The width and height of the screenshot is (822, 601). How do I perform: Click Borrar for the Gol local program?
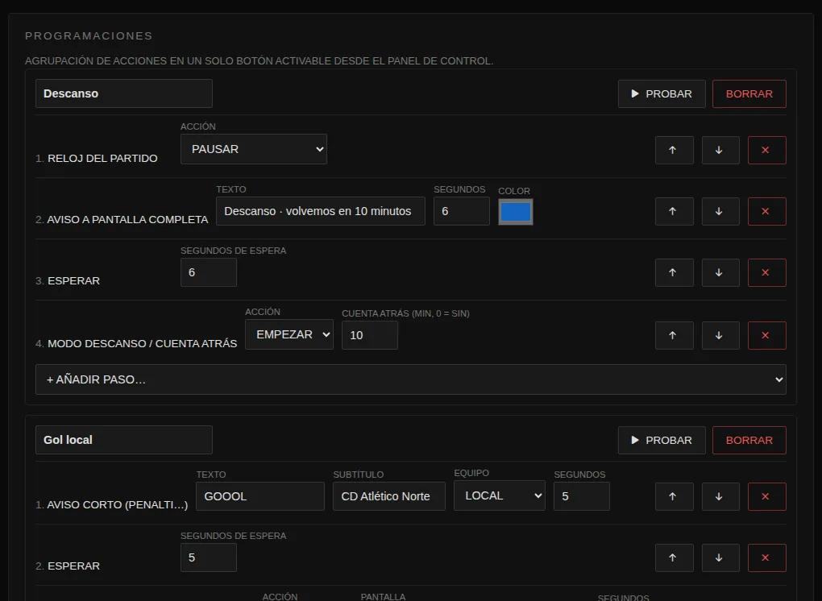click(749, 440)
